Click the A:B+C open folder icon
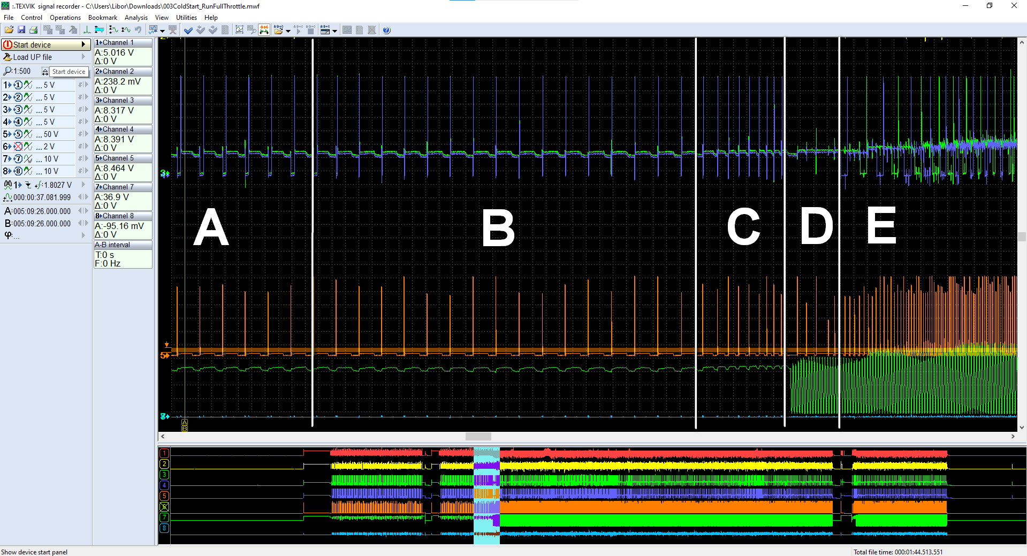The height and width of the screenshot is (556, 1027). pos(278,30)
